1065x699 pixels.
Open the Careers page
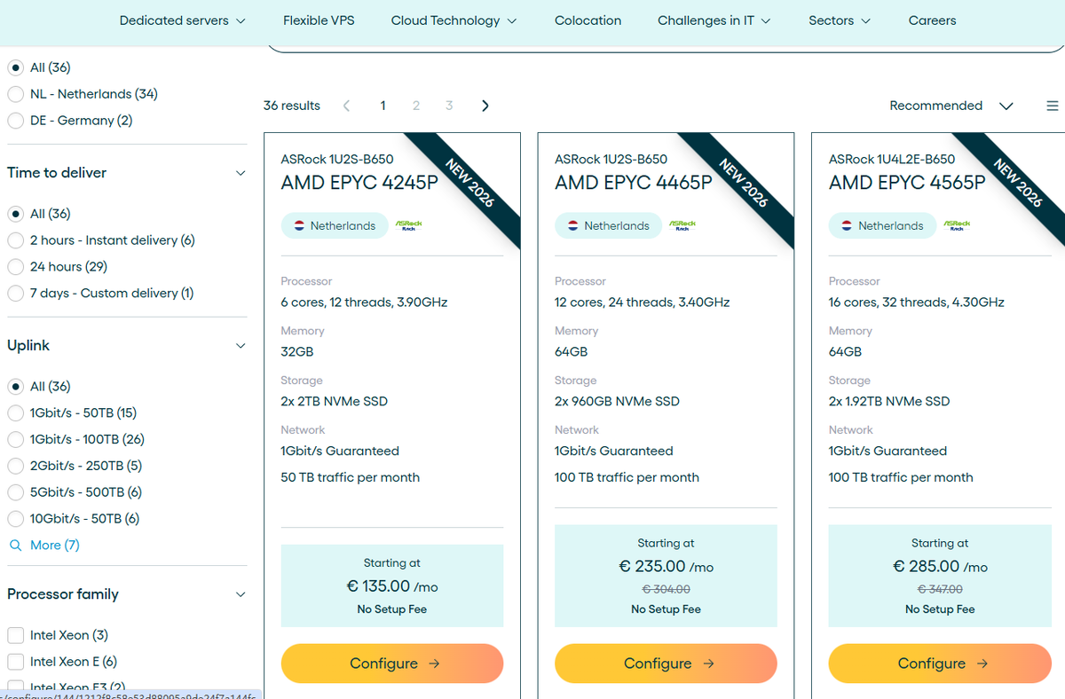click(933, 20)
